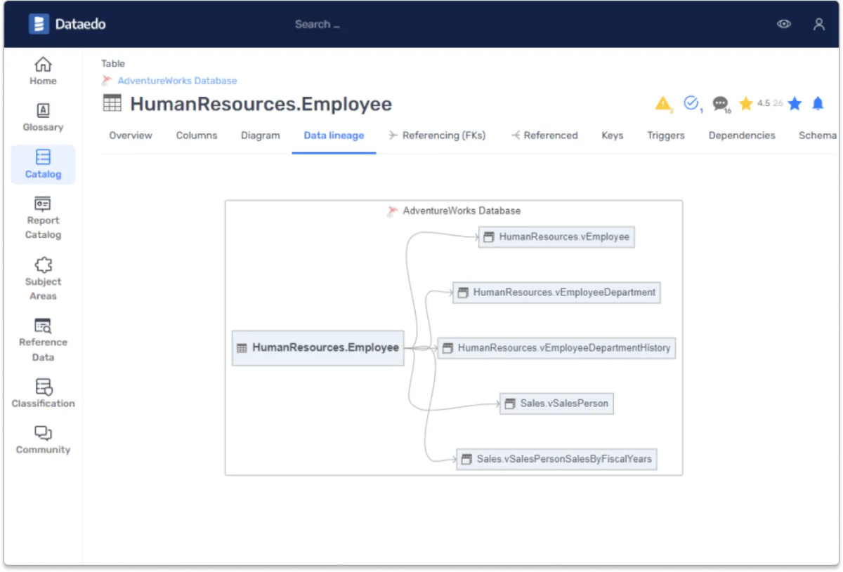Click the Table label above breadcrumb
The height and width of the screenshot is (572, 843).
coord(113,64)
